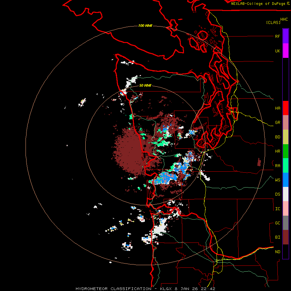Click the WS legend label
Viewport: 291px width, 291px height.
tap(277, 180)
